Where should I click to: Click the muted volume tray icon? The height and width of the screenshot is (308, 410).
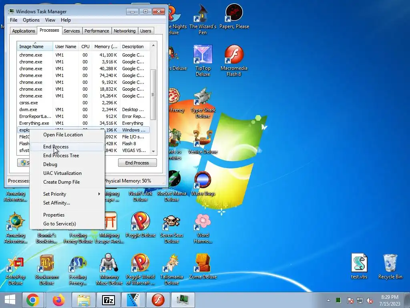370,300
